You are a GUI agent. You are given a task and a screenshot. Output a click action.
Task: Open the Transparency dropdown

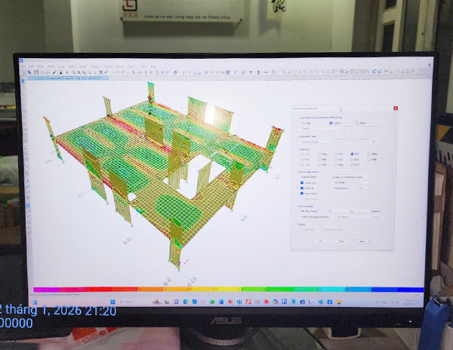tap(365, 188)
